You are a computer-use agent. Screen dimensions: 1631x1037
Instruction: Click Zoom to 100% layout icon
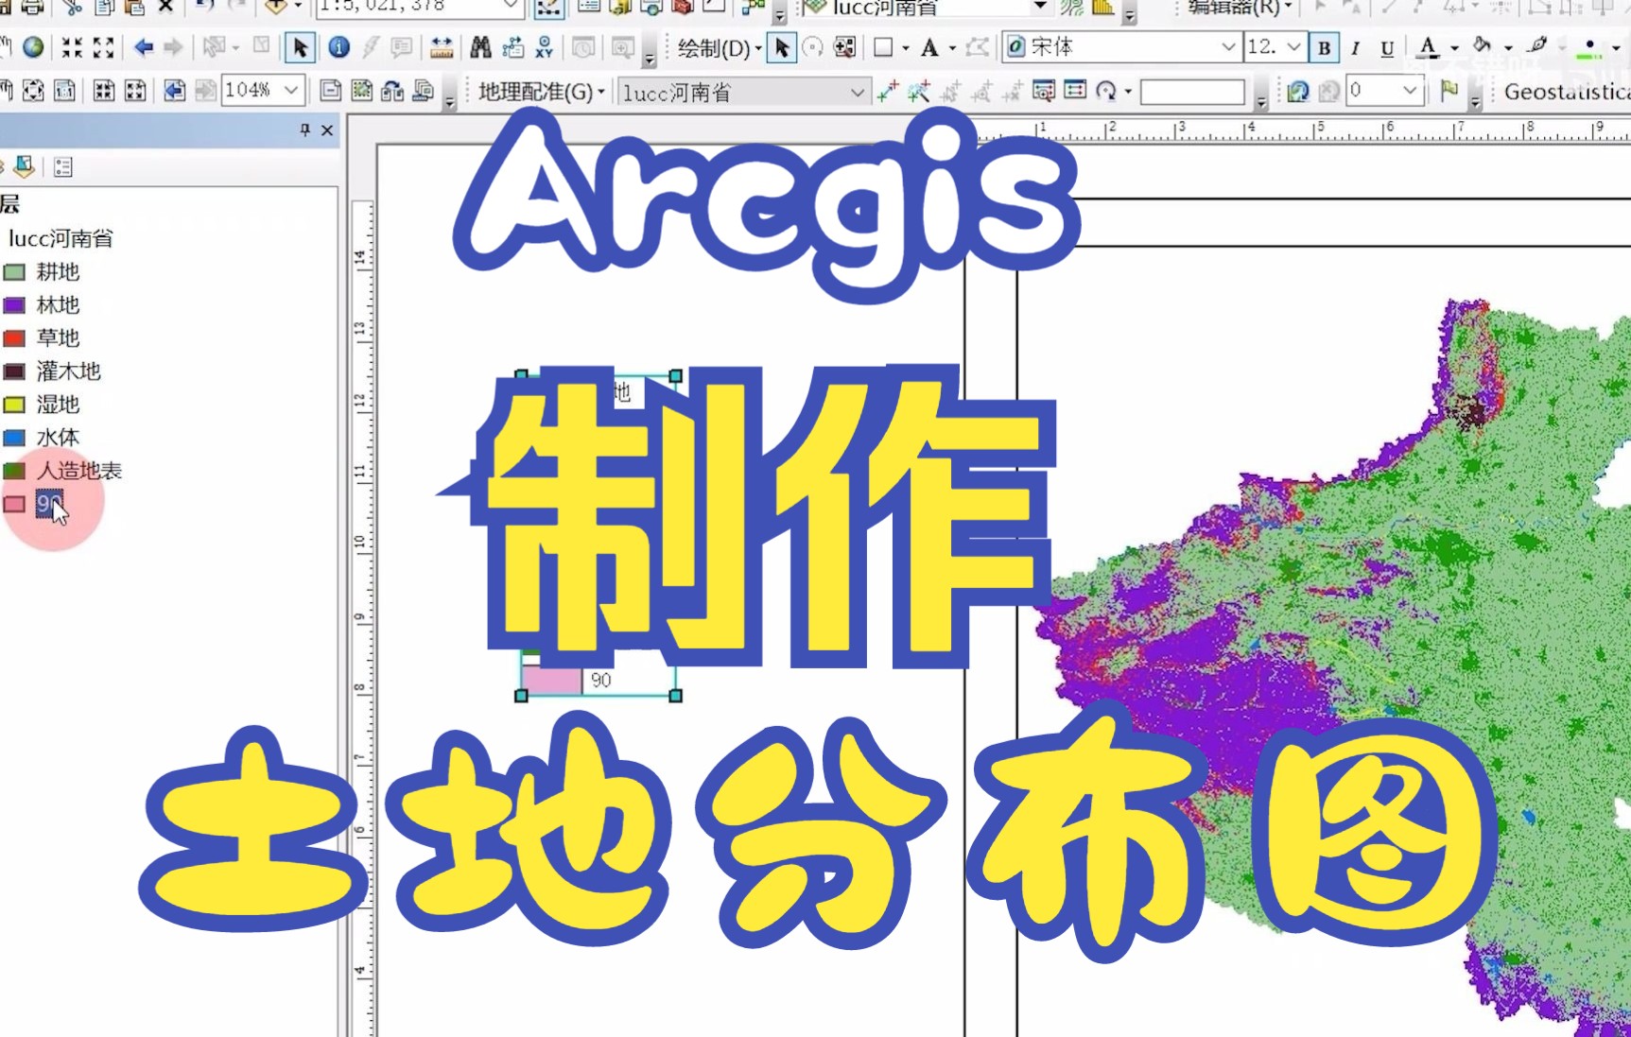point(64,91)
